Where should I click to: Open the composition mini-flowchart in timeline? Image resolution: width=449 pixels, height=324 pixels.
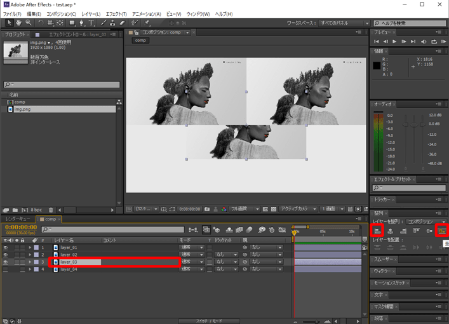(193, 230)
